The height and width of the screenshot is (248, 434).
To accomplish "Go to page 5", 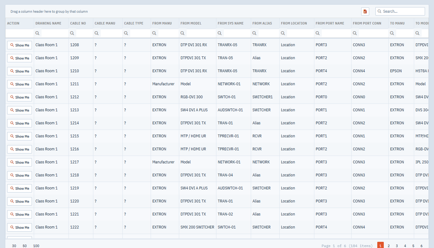I will tap(413, 246).
